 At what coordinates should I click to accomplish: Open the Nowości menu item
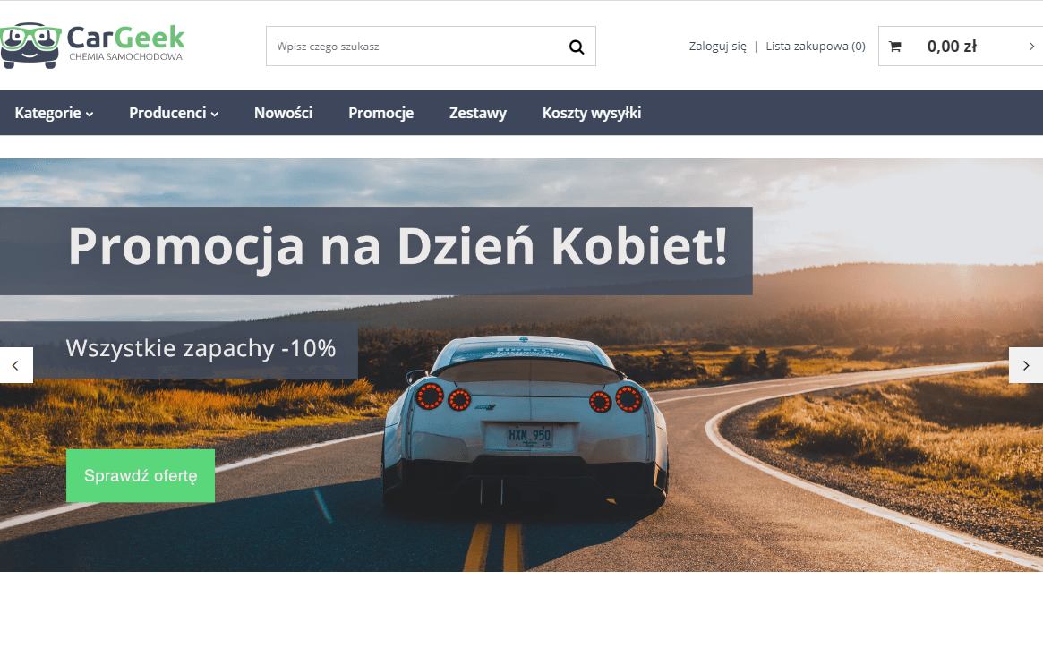click(284, 113)
